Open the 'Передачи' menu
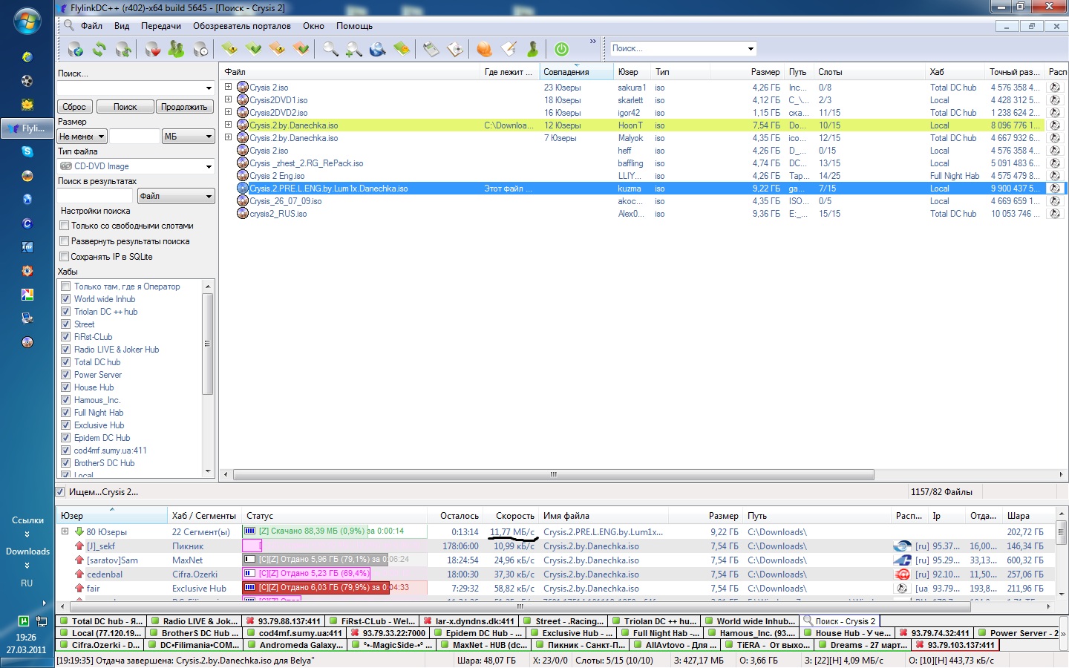The height and width of the screenshot is (668, 1069). (x=160, y=26)
